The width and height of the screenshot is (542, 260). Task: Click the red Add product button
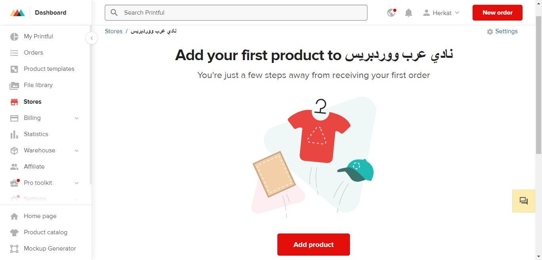(x=313, y=245)
